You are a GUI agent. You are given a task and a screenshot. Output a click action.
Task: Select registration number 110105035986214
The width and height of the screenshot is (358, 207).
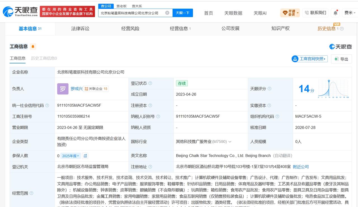coord(74,116)
